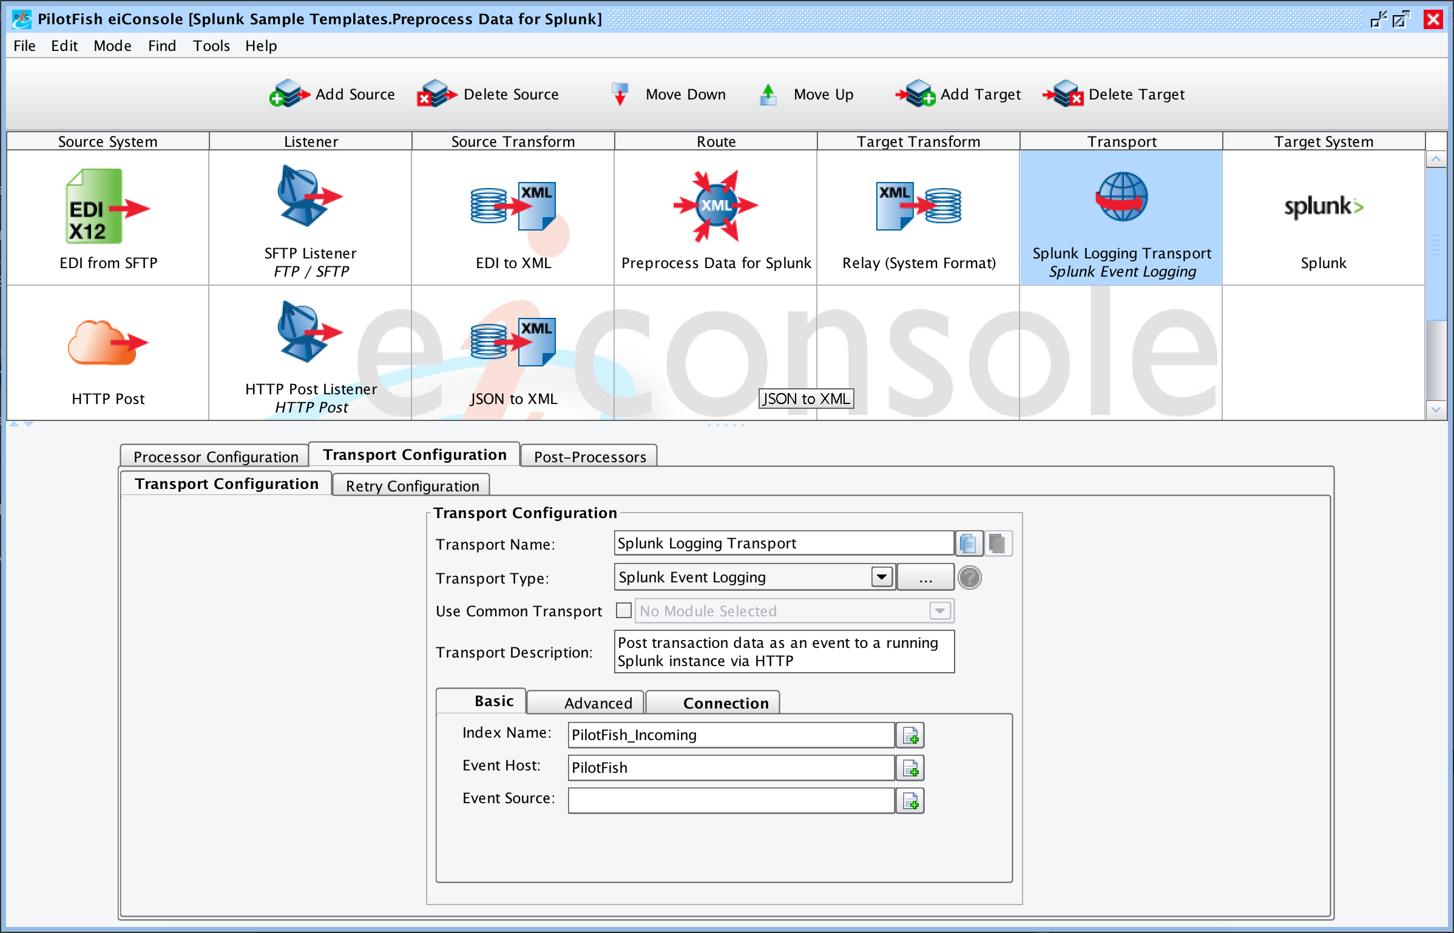
Task: Open the No Module Selected dropdown
Action: pyautogui.click(x=940, y=611)
